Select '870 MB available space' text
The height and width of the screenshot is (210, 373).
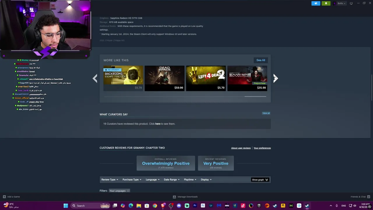coord(121,22)
